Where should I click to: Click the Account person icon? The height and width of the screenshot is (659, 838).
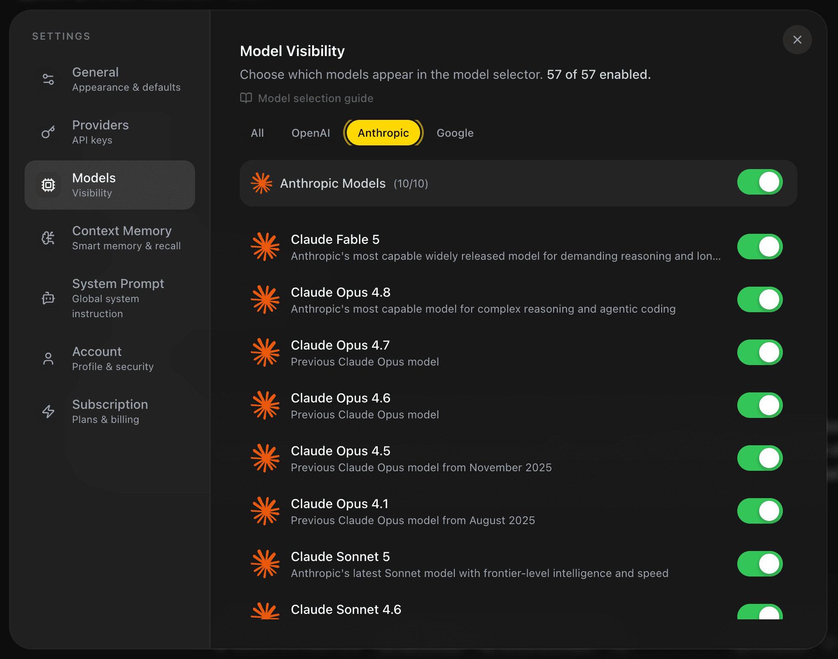coord(48,359)
